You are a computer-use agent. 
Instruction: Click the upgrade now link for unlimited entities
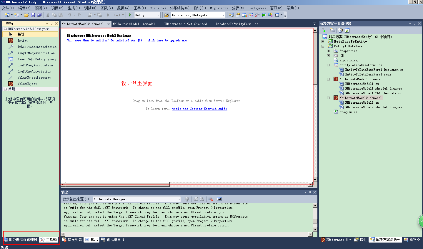(126, 41)
